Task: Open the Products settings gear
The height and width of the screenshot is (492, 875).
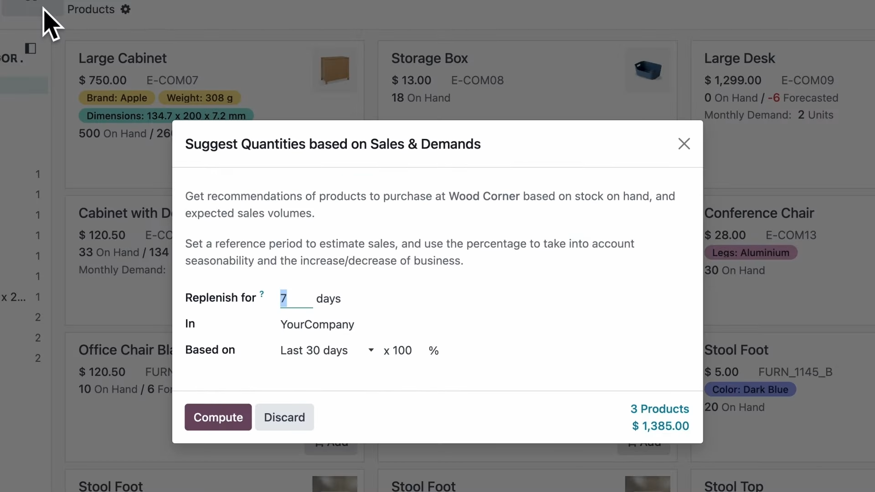Action: [125, 9]
